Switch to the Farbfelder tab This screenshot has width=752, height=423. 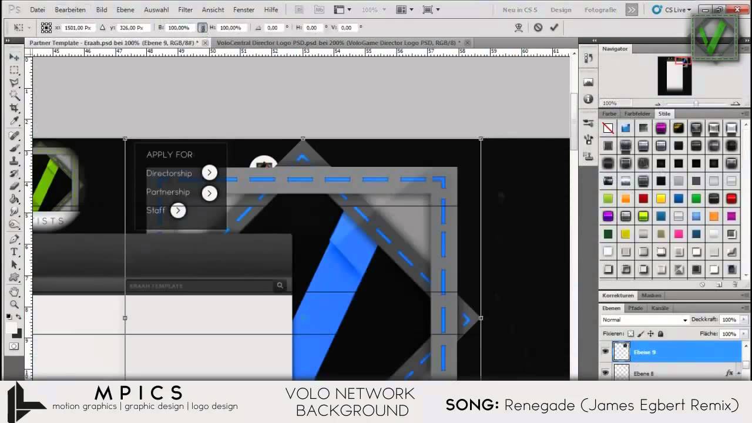tap(637, 113)
